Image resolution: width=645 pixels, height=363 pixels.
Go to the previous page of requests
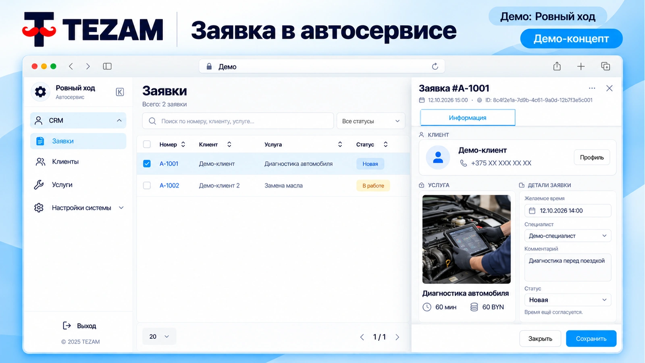click(x=362, y=337)
